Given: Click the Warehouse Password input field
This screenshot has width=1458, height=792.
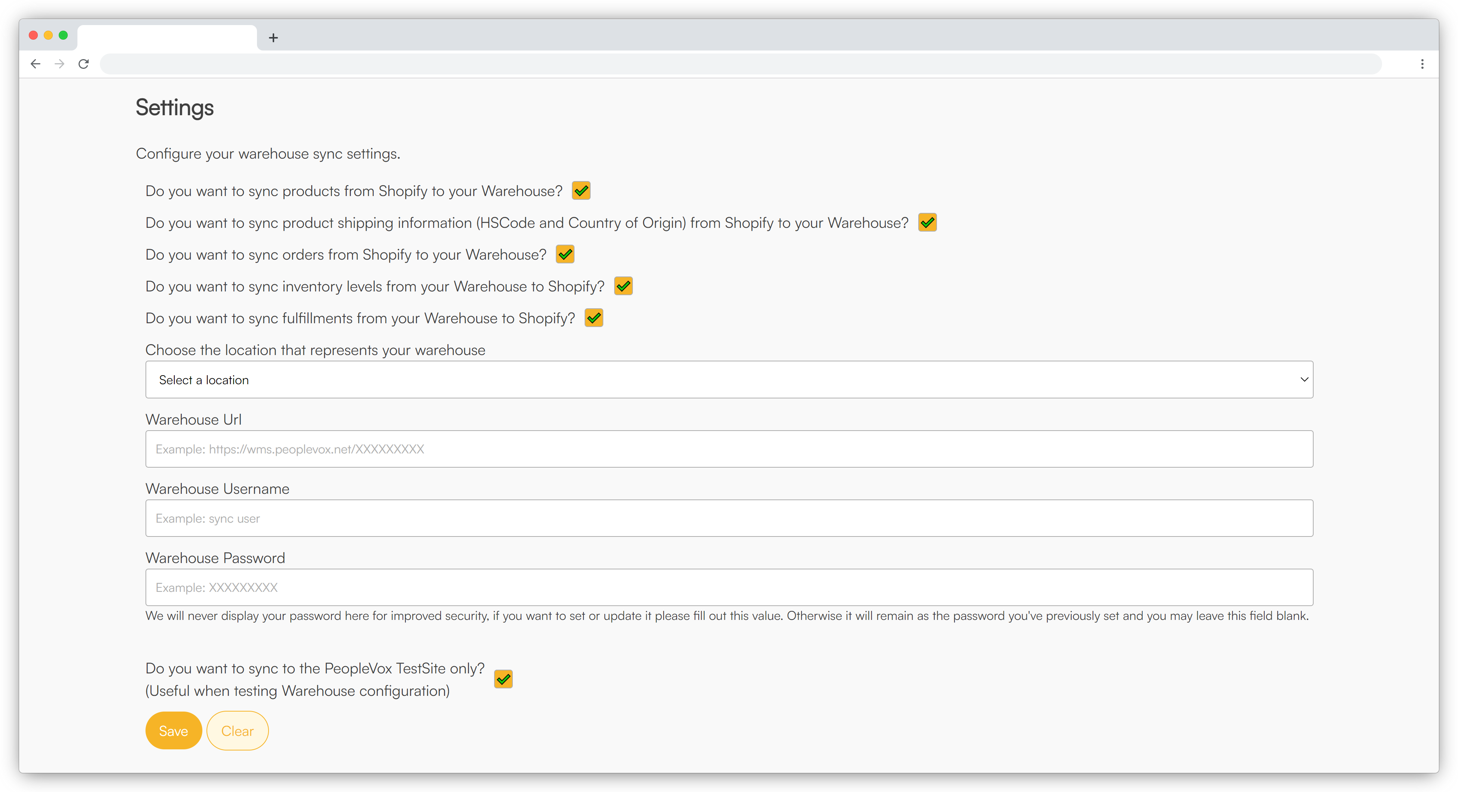Looking at the screenshot, I should click(729, 587).
